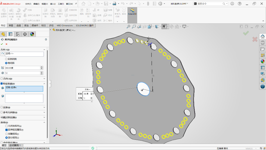Open the SOLIDWORKS 插件 tab
Viewport: 266px width, 150px height.
[x=85, y=26]
